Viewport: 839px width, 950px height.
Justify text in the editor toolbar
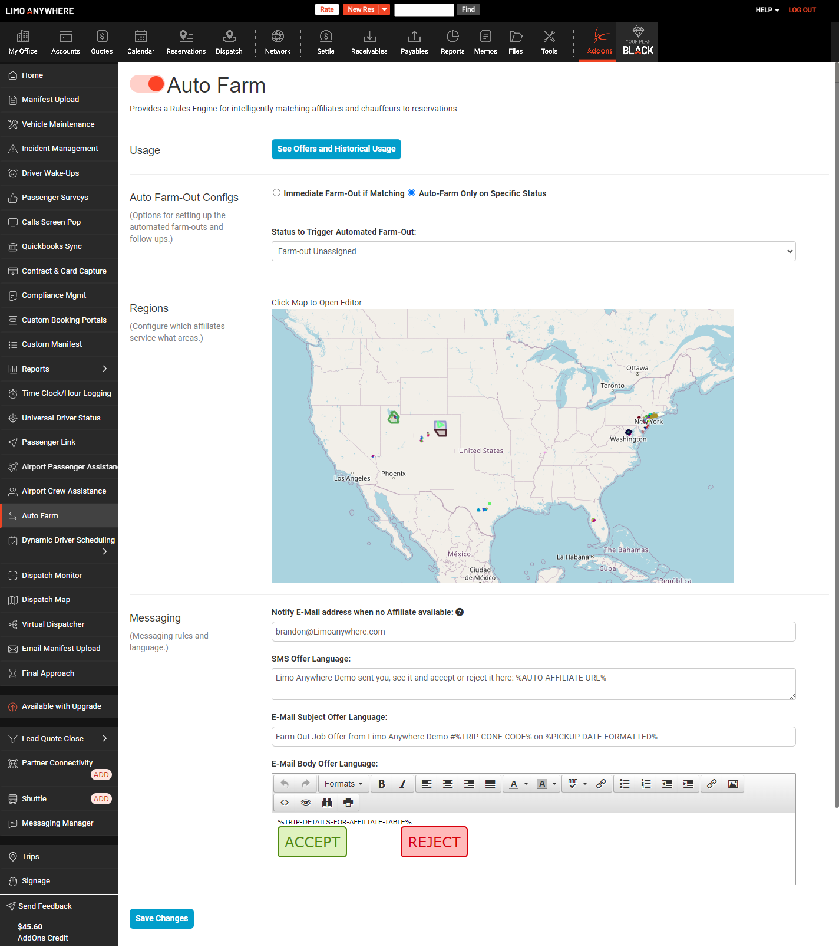coord(490,784)
